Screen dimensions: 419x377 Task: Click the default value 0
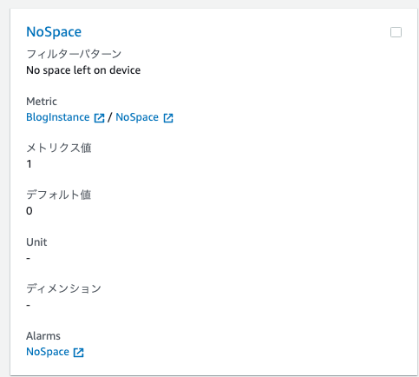click(29, 211)
